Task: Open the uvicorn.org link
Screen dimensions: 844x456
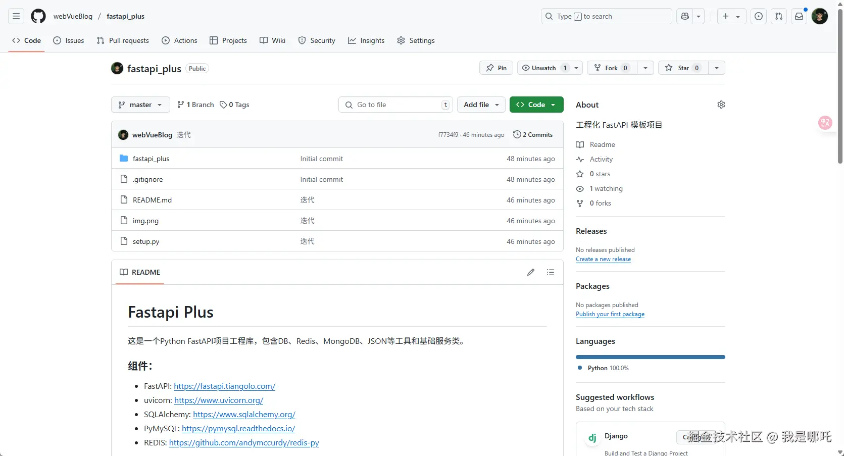Action: [219, 400]
